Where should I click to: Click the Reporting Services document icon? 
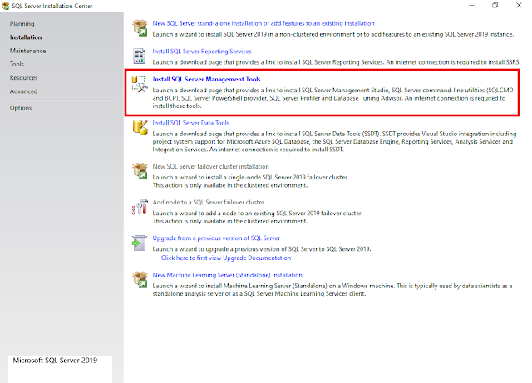[140, 56]
